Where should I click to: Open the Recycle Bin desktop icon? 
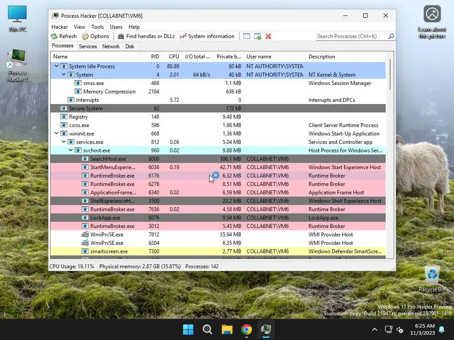(x=432, y=280)
